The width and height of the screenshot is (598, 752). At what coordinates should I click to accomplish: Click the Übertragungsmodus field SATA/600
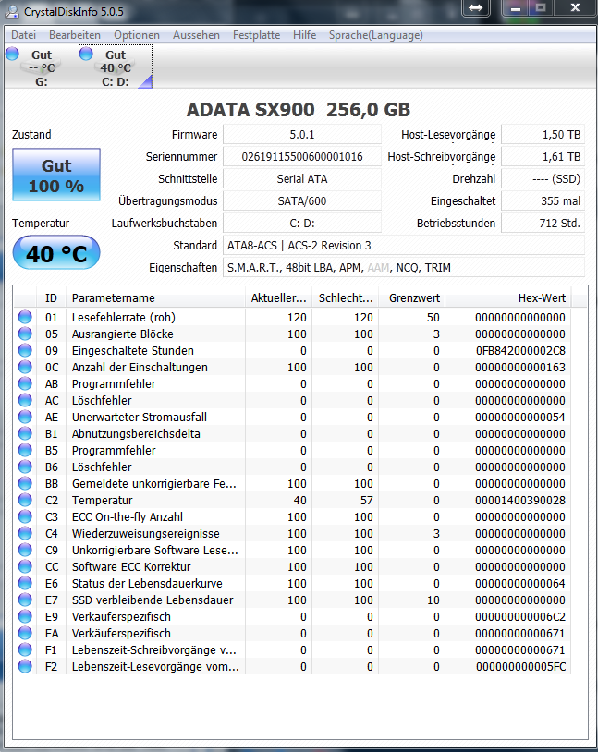tap(302, 200)
